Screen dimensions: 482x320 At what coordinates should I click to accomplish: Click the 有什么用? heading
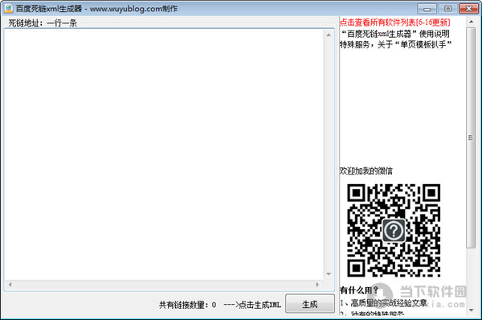click(x=359, y=289)
